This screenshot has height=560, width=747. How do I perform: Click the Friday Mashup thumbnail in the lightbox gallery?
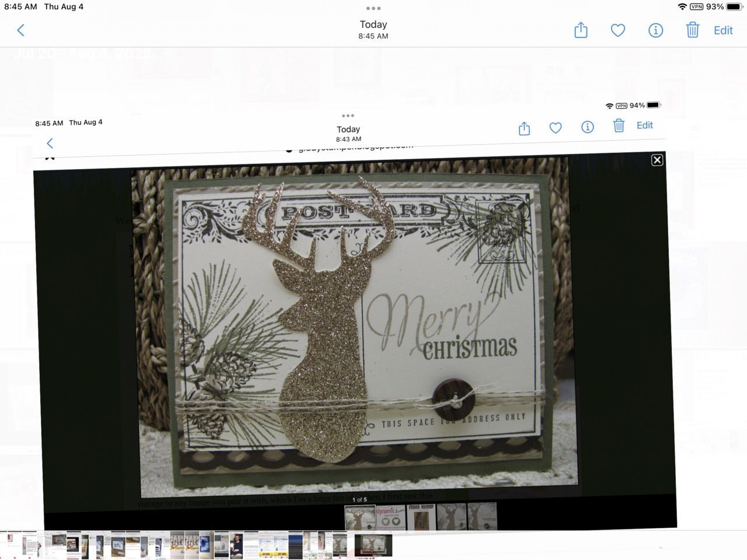(421, 517)
